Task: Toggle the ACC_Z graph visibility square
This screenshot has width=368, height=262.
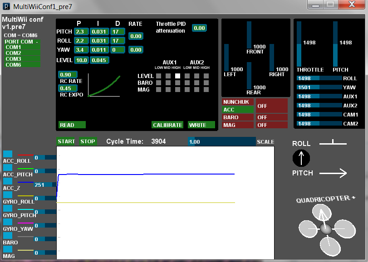Action: (8, 181)
